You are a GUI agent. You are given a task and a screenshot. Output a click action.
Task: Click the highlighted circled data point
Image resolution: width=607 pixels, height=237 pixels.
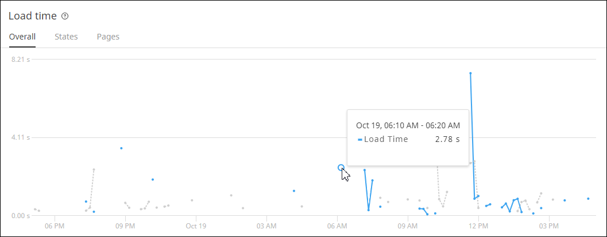[341, 168]
